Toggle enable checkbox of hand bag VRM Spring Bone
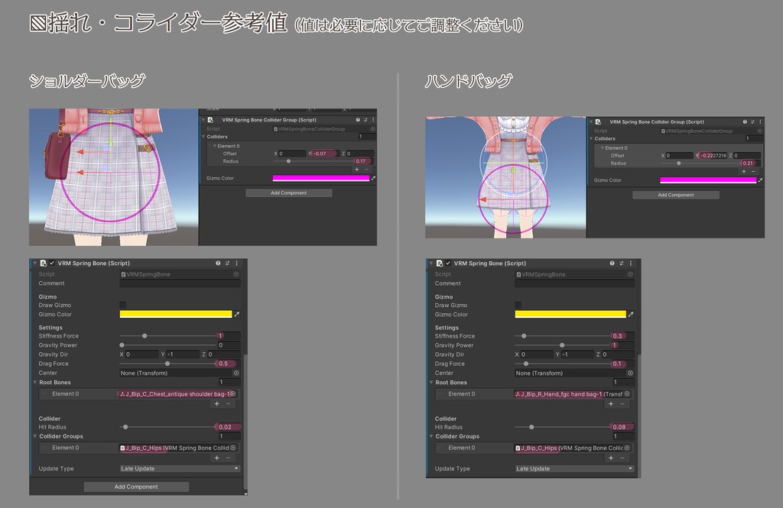 pos(448,263)
